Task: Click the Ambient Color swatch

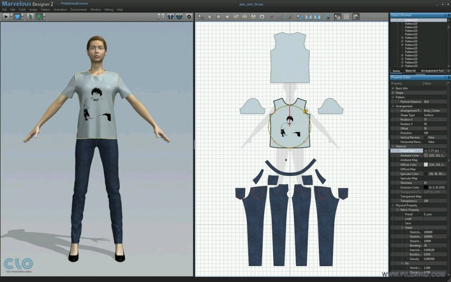Action: pyautogui.click(x=426, y=156)
